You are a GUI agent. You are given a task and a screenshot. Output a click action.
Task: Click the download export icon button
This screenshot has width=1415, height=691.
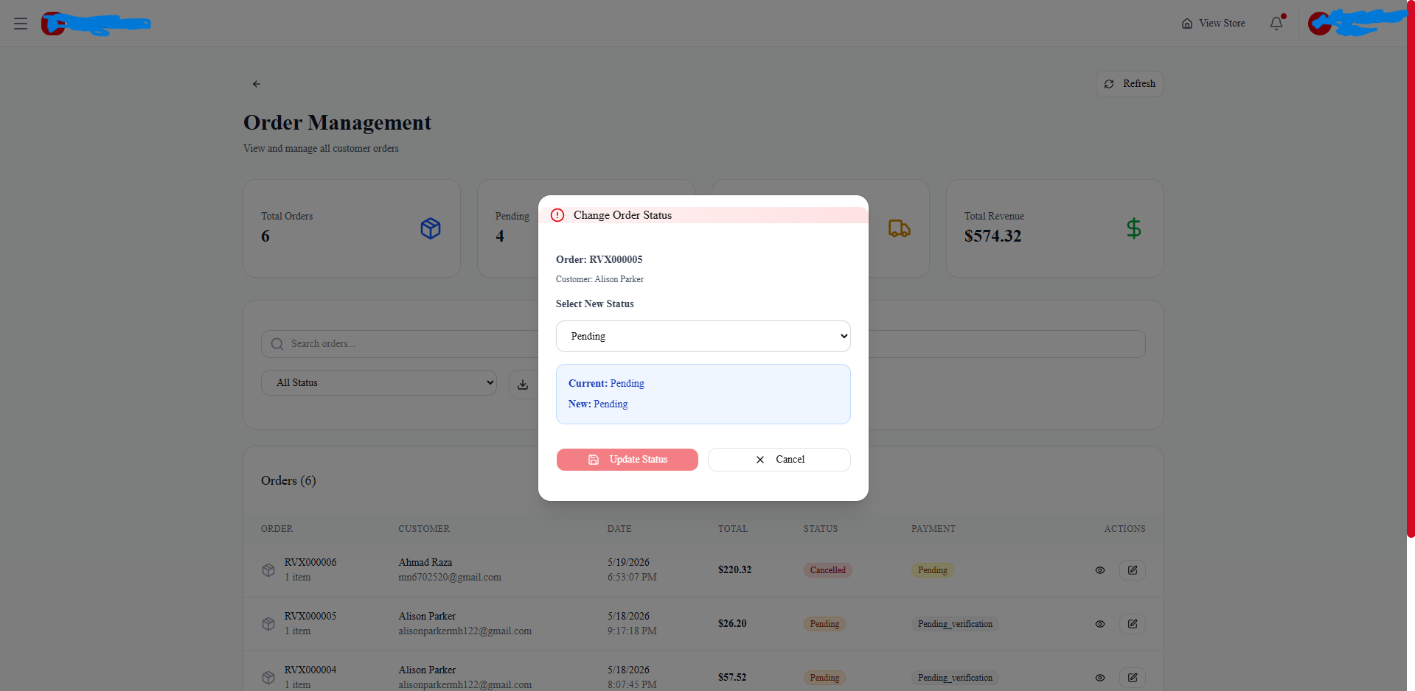[523, 385]
